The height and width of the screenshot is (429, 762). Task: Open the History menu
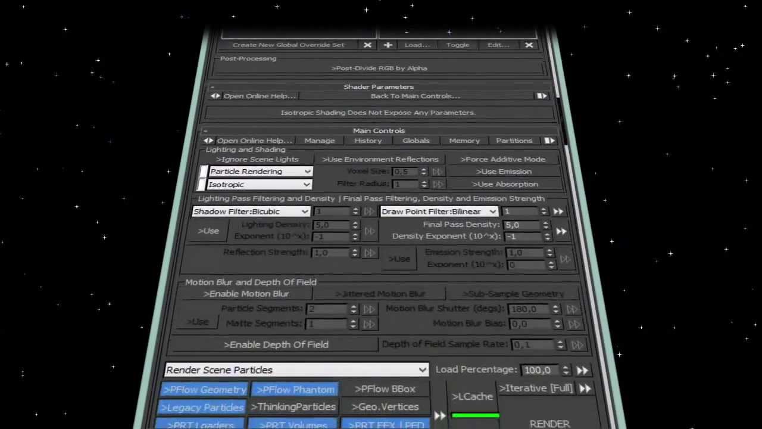coord(368,141)
